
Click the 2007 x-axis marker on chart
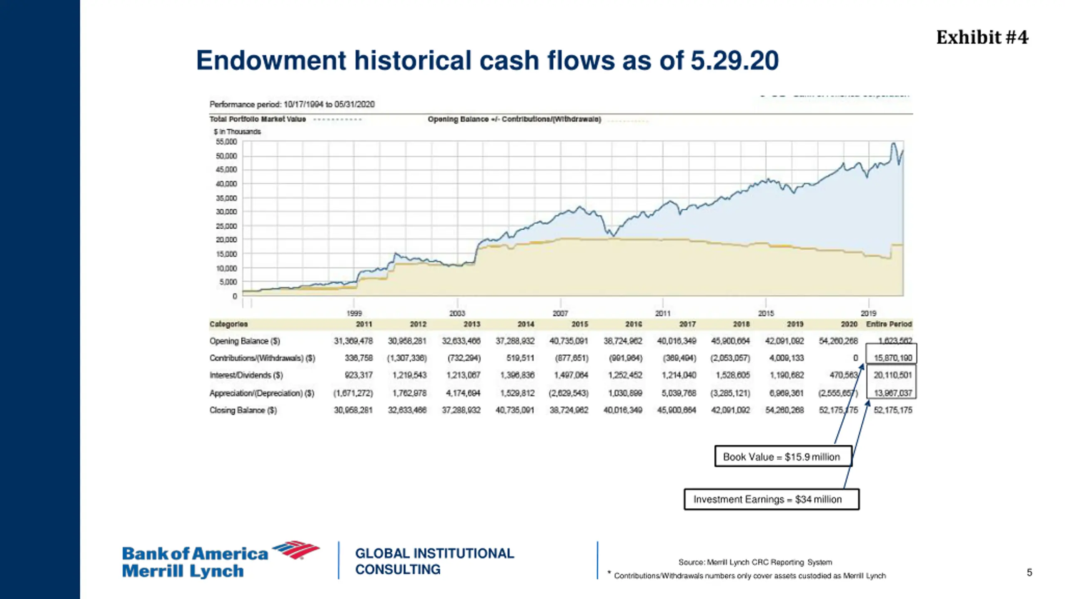pyautogui.click(x=560, y=313)
